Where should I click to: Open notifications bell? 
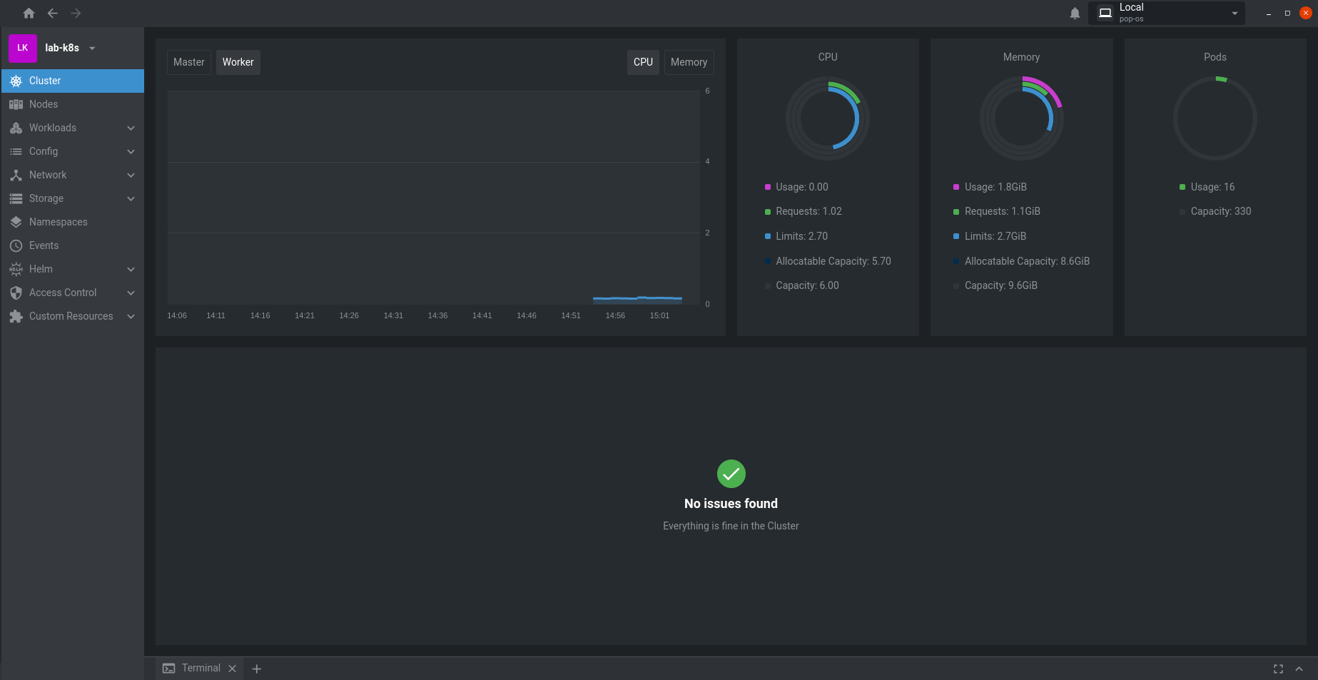(1075, 13)
